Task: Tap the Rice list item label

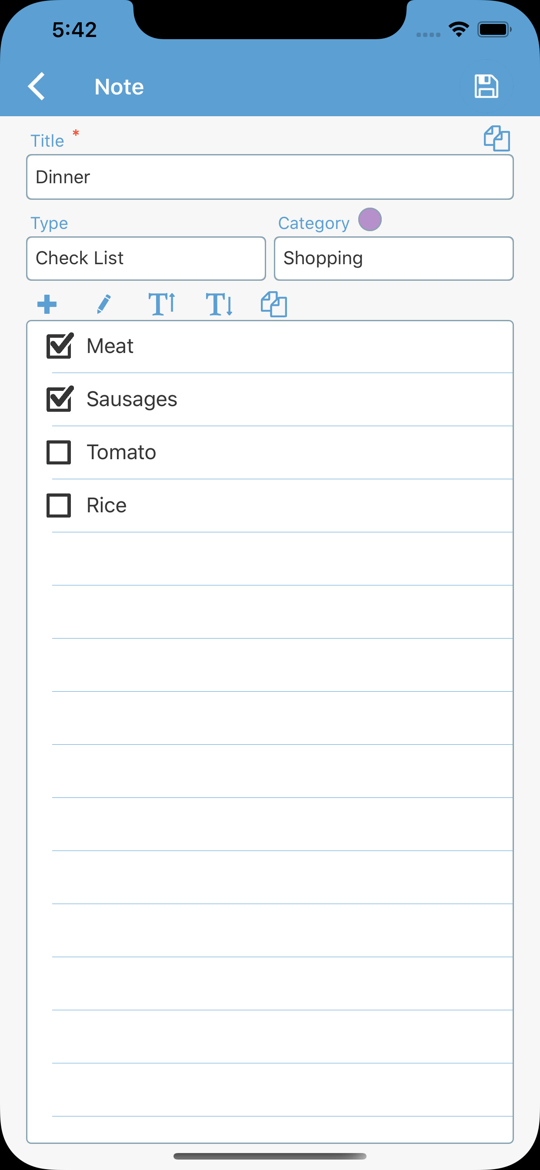Action: pos(107,505)
